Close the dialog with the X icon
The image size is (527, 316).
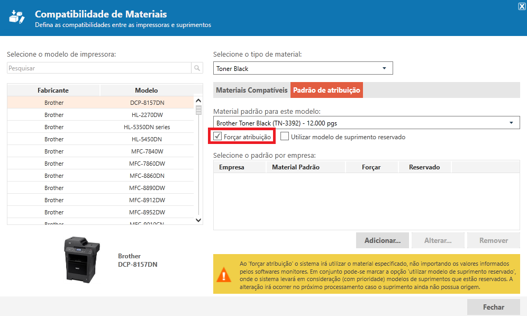[x=522, y=6]
